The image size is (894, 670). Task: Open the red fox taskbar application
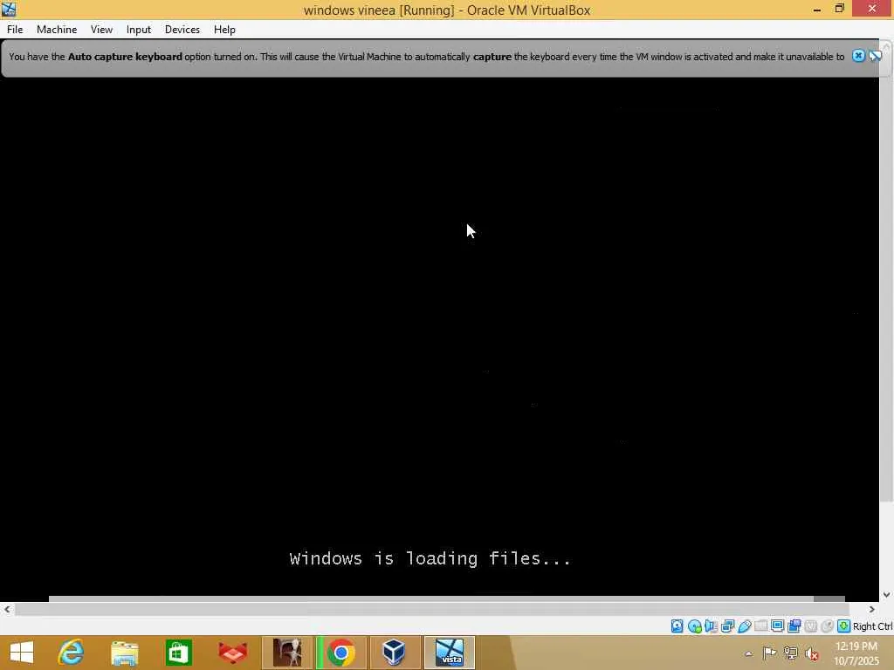click(x=232, y=653)
